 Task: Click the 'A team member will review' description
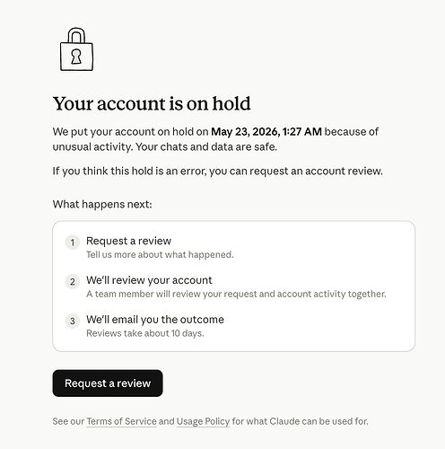tap(236, 294)
